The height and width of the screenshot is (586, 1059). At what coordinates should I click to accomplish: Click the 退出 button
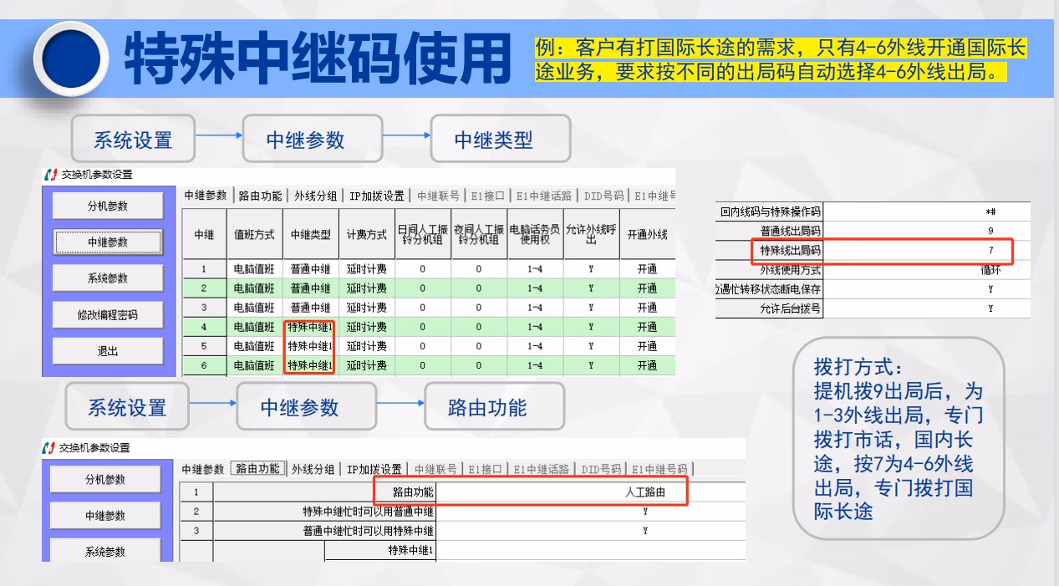point(108,351)
